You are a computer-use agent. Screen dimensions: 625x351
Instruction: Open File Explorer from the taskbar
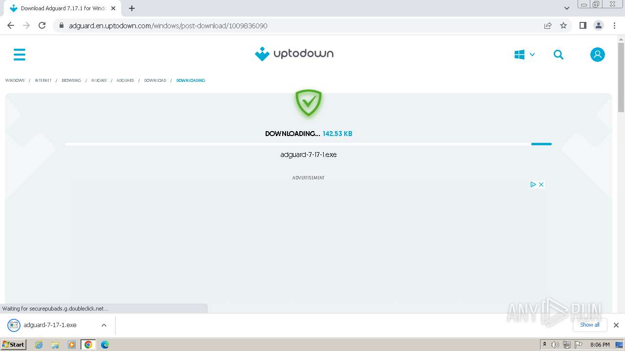click(55, 345)
